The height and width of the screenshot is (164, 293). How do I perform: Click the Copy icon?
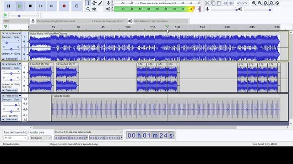coord(213,3)
